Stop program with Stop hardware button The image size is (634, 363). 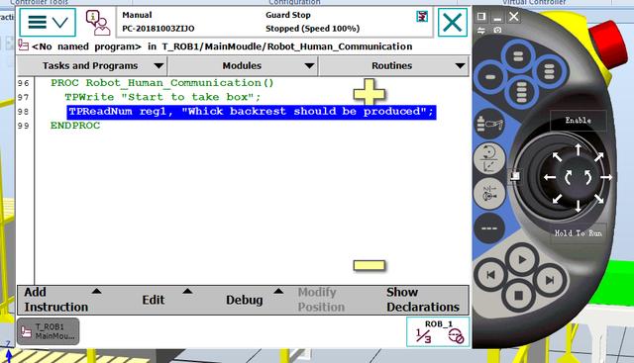coord(518,296)
